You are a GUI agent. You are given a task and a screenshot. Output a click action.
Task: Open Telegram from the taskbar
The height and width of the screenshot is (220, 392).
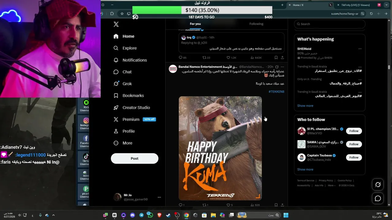(141, 215)
